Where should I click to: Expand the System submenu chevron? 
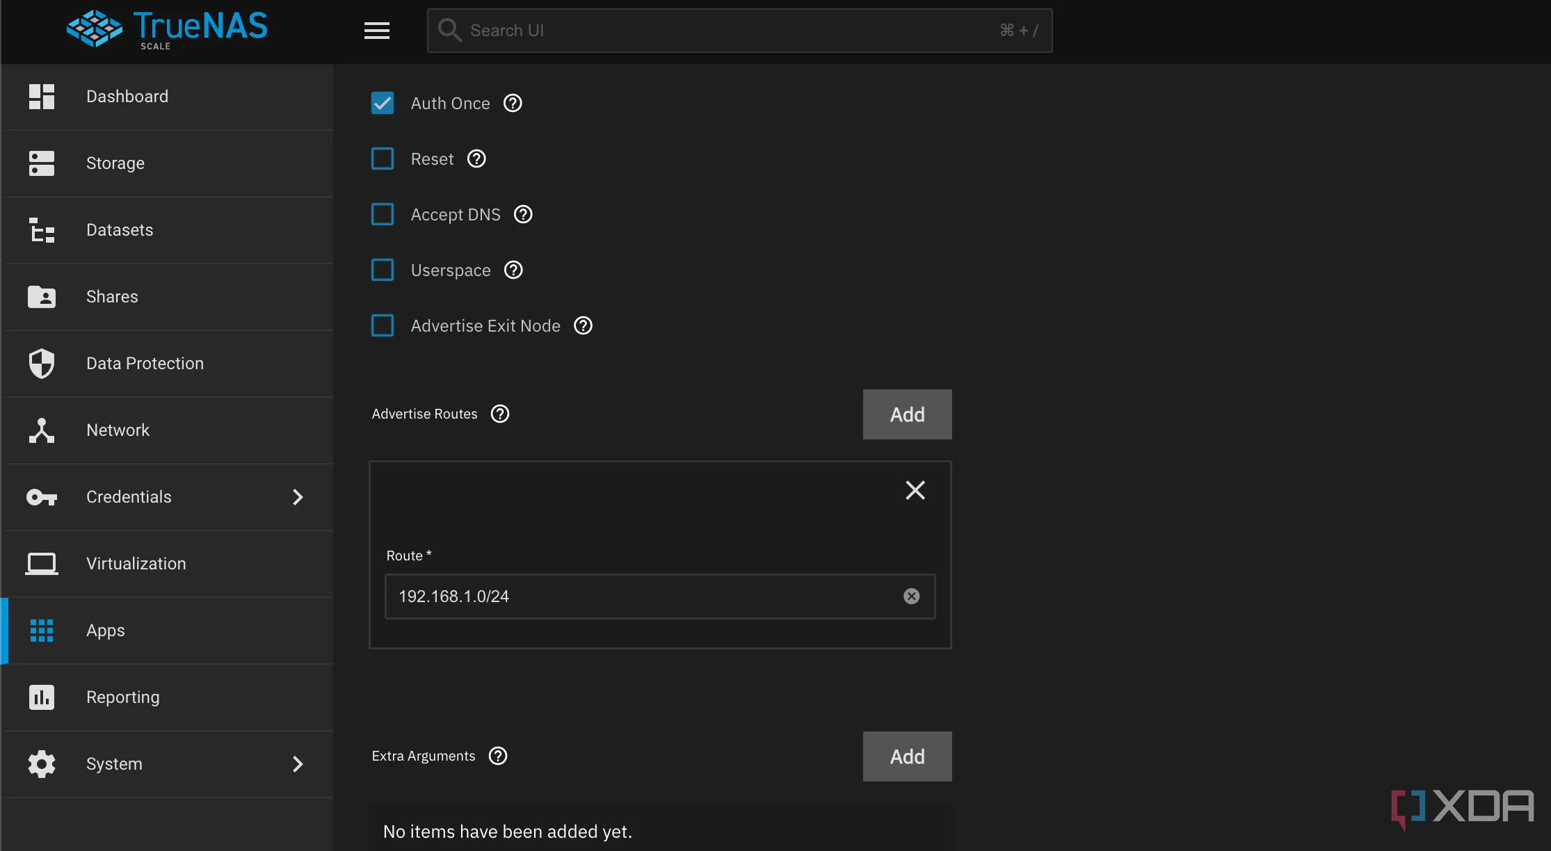(298, 764)
